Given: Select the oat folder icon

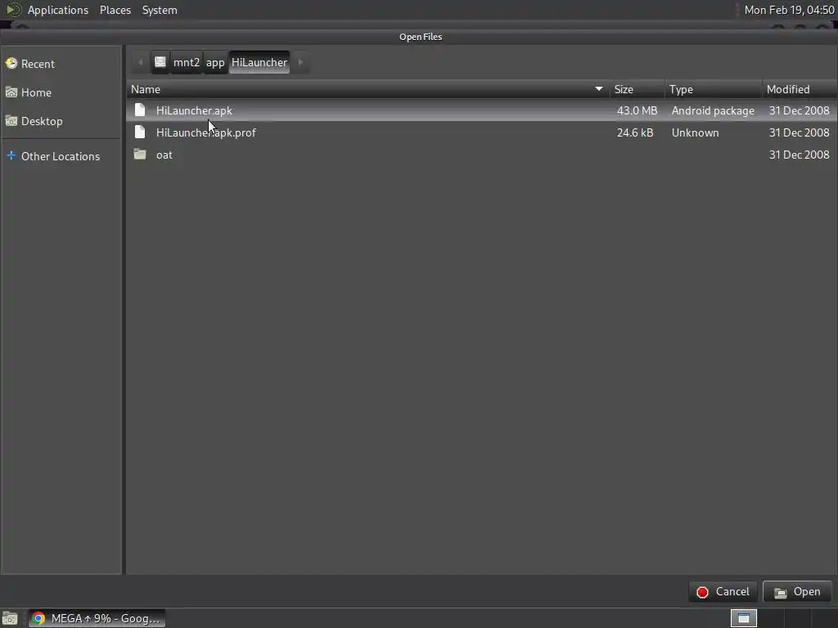Looking at the screenshot, I should 140,155.
